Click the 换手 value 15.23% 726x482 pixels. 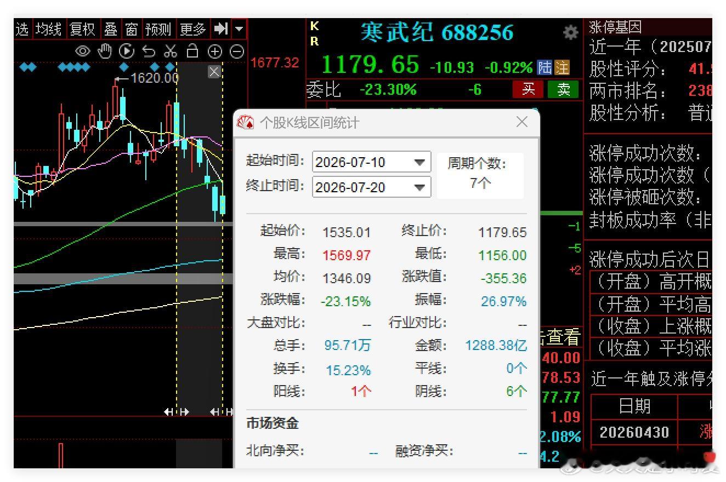(x=348, y=370)
